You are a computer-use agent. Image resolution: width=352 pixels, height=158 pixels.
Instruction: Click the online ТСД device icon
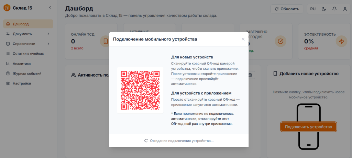[x=105, y=41]
